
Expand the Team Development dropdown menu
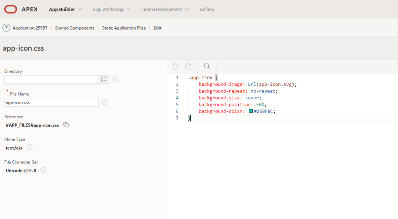[x=165, y=9]
